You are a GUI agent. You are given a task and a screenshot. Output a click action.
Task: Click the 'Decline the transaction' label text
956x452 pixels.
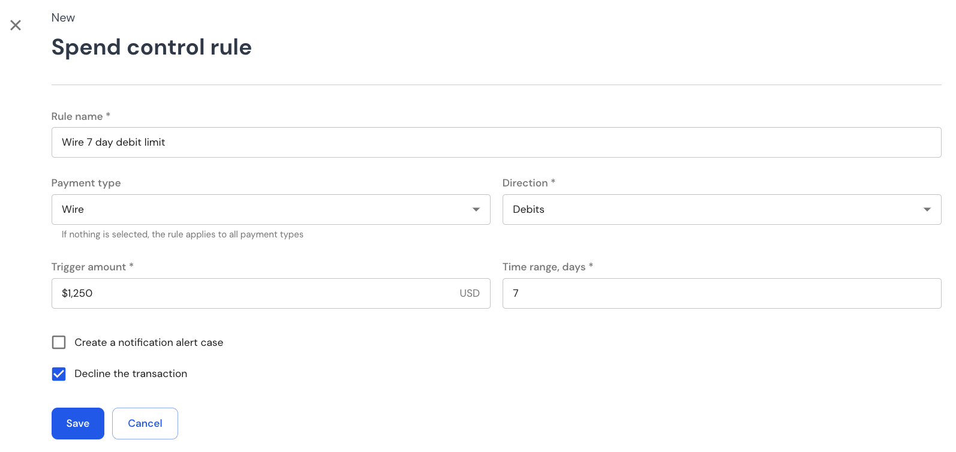pos(131,373)
